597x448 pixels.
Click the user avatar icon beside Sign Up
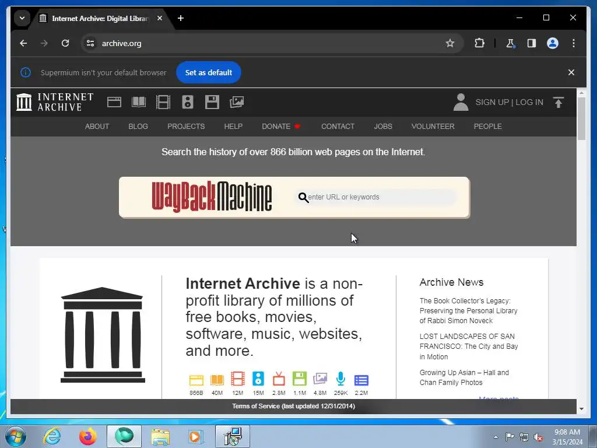point(461,102)
